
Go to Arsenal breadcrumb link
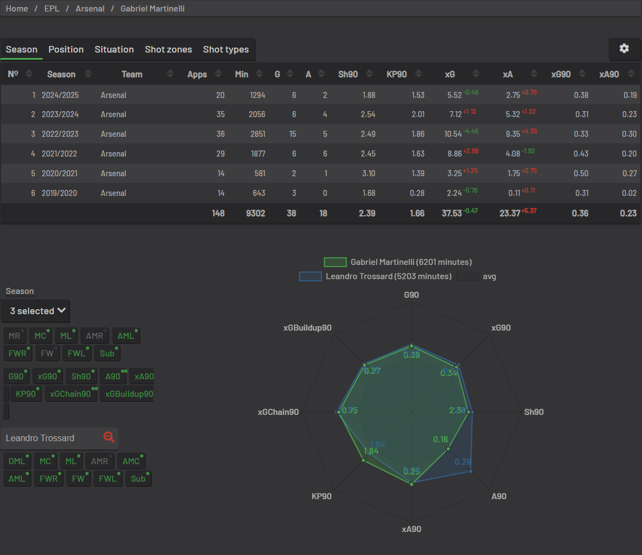click(90, 9)
